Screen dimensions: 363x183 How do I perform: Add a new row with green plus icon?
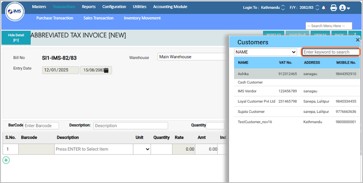[x=6, y=160]
